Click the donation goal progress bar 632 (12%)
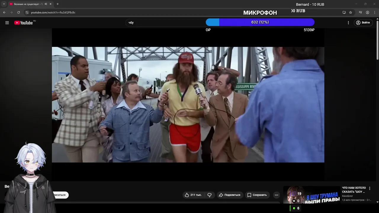Viewport: 379px width, 213px height. (x=260, y=22)
